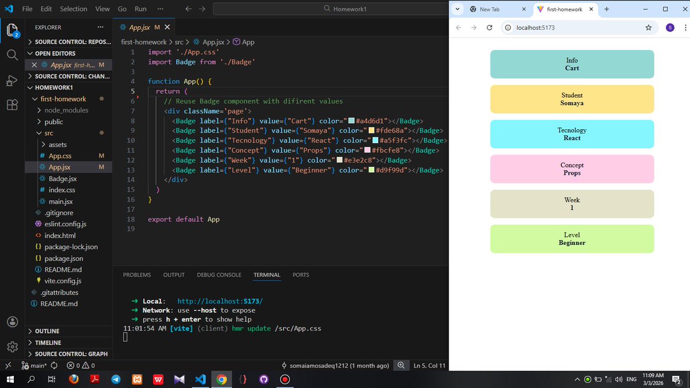Viewport: 690px width, 388px height.
Task: Click the Technology React badge on page
Action: point(572,134)
